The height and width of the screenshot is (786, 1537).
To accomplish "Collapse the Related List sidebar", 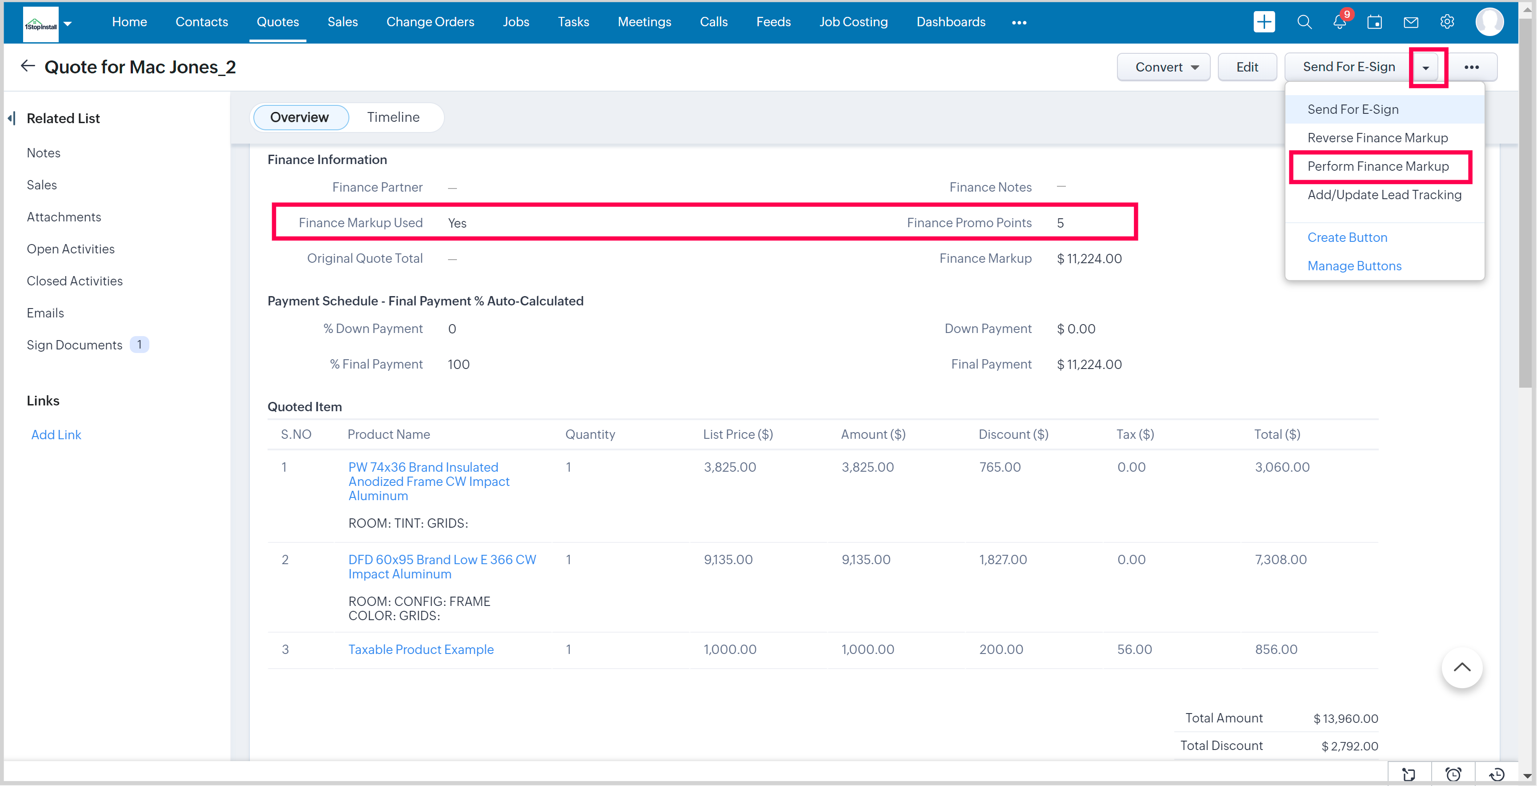I will point(12,118).
